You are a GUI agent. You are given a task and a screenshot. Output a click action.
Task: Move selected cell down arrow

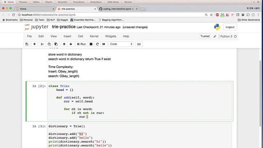(71, 44)
